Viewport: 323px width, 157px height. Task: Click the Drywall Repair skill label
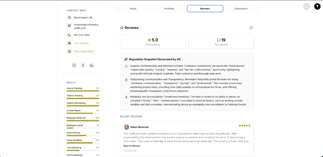coord(74,110)
